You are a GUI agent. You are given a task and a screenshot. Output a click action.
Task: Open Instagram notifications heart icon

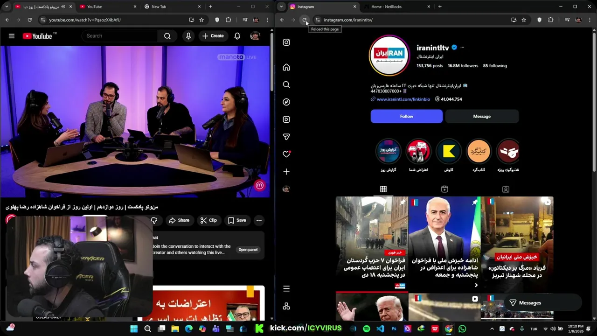tap(286, 154)
